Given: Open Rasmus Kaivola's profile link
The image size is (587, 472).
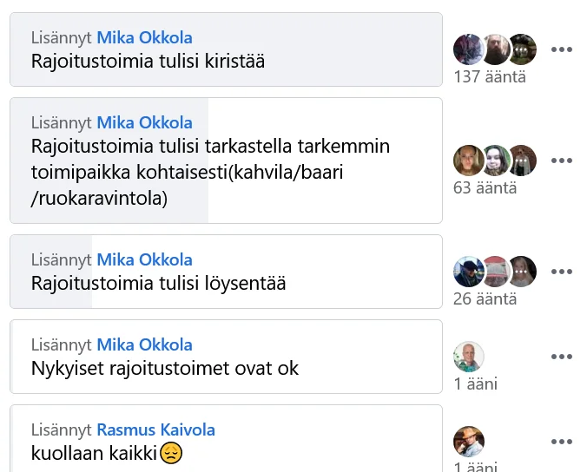Looking at the screenshot, I should pos(155,429).
